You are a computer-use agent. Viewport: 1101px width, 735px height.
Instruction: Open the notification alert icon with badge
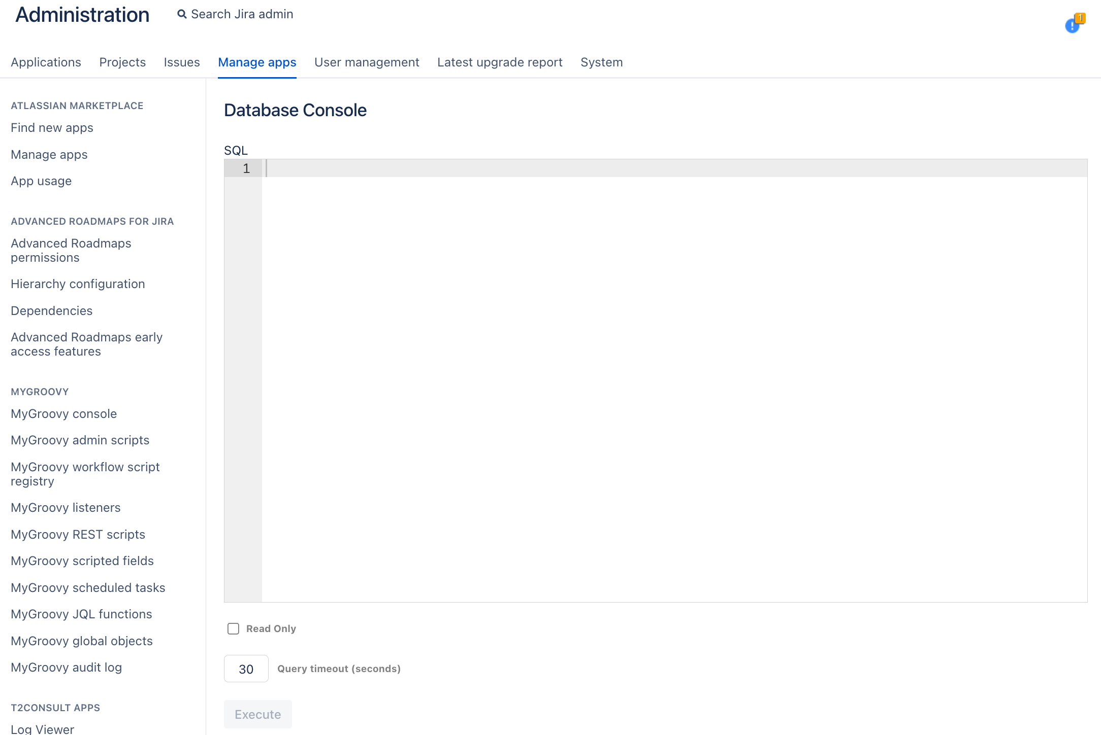1073,24
